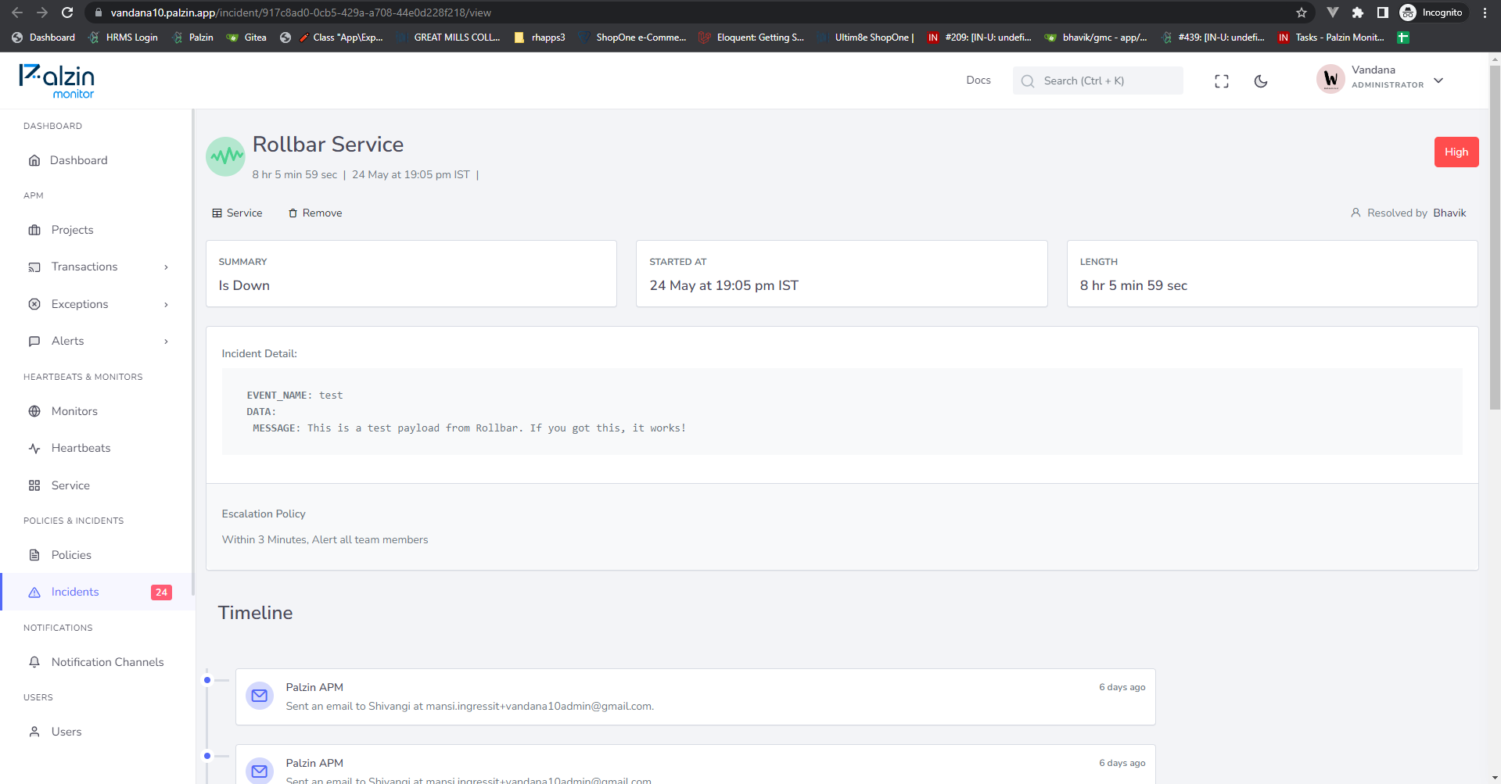The width and height of the screenshot is (1501, 784).
Task: Click the Alerts chat icon
Action: (34, 342)
